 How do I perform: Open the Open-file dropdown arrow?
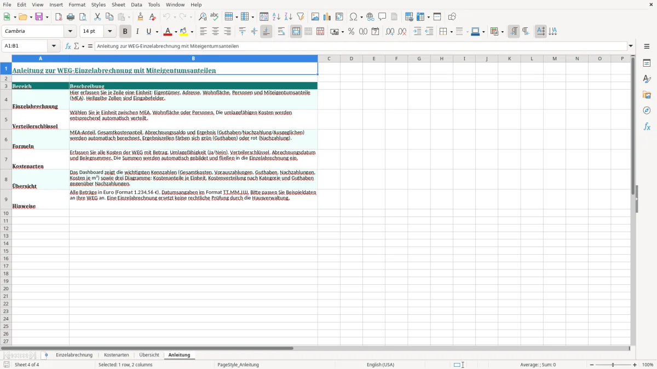(30, 17)
